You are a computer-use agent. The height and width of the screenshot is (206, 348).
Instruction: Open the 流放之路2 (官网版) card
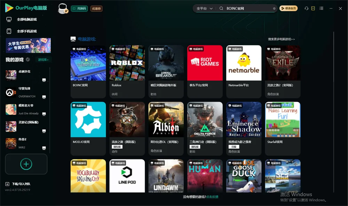(283, 71)
